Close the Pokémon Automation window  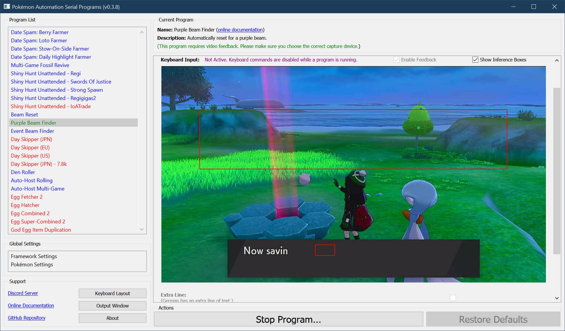(x=554, y=6)
